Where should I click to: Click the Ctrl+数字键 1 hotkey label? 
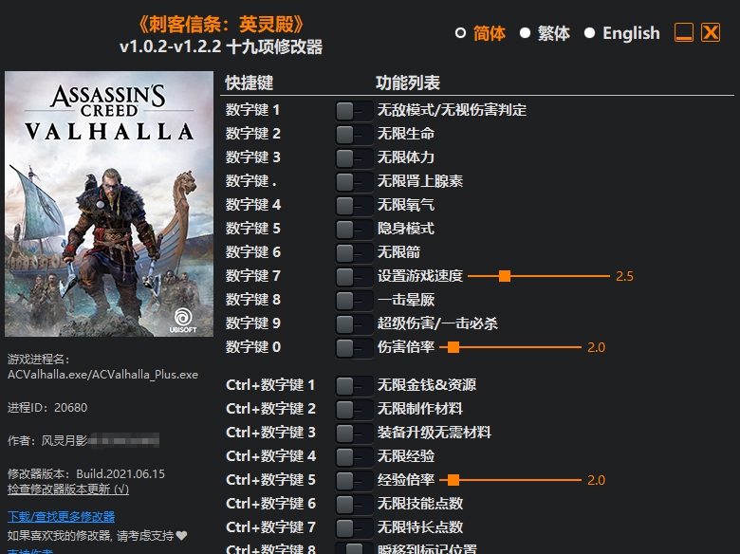point(270,385)
